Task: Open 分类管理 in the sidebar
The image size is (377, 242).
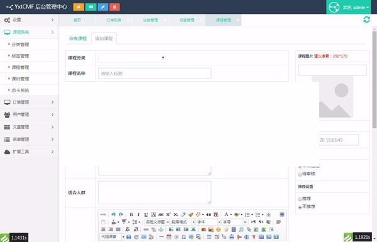Action: pyautogui.click(x=20, y=45)
